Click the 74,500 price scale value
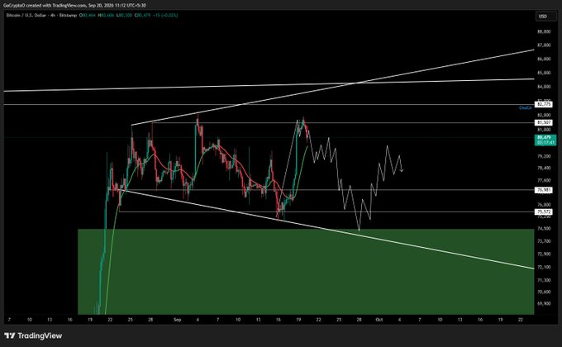 pyautogui.click(x=544, y=228)
